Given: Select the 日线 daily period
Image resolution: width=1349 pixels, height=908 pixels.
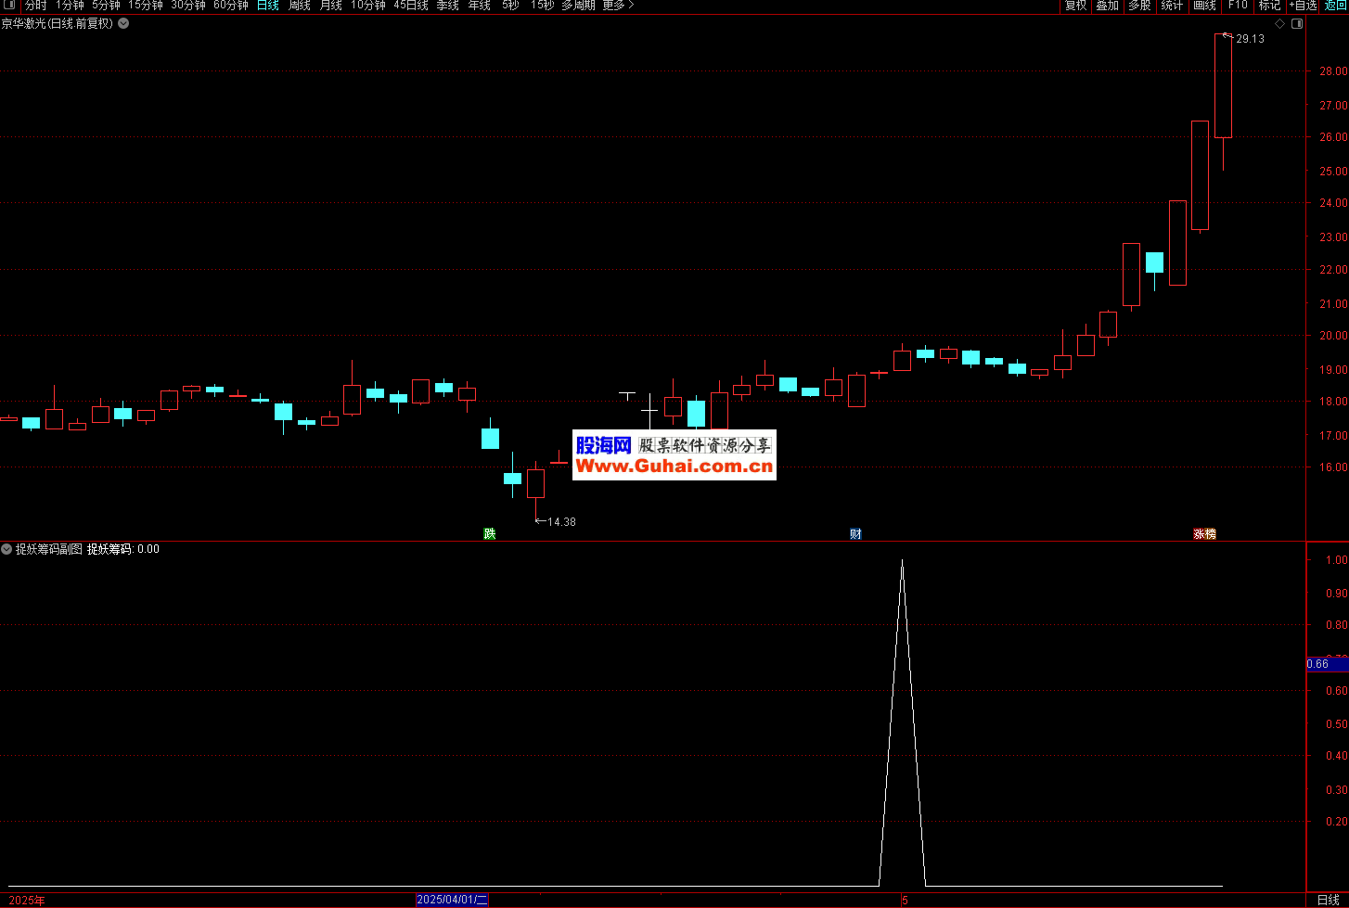Looking at the screenshot, I should tap(267, 6).
